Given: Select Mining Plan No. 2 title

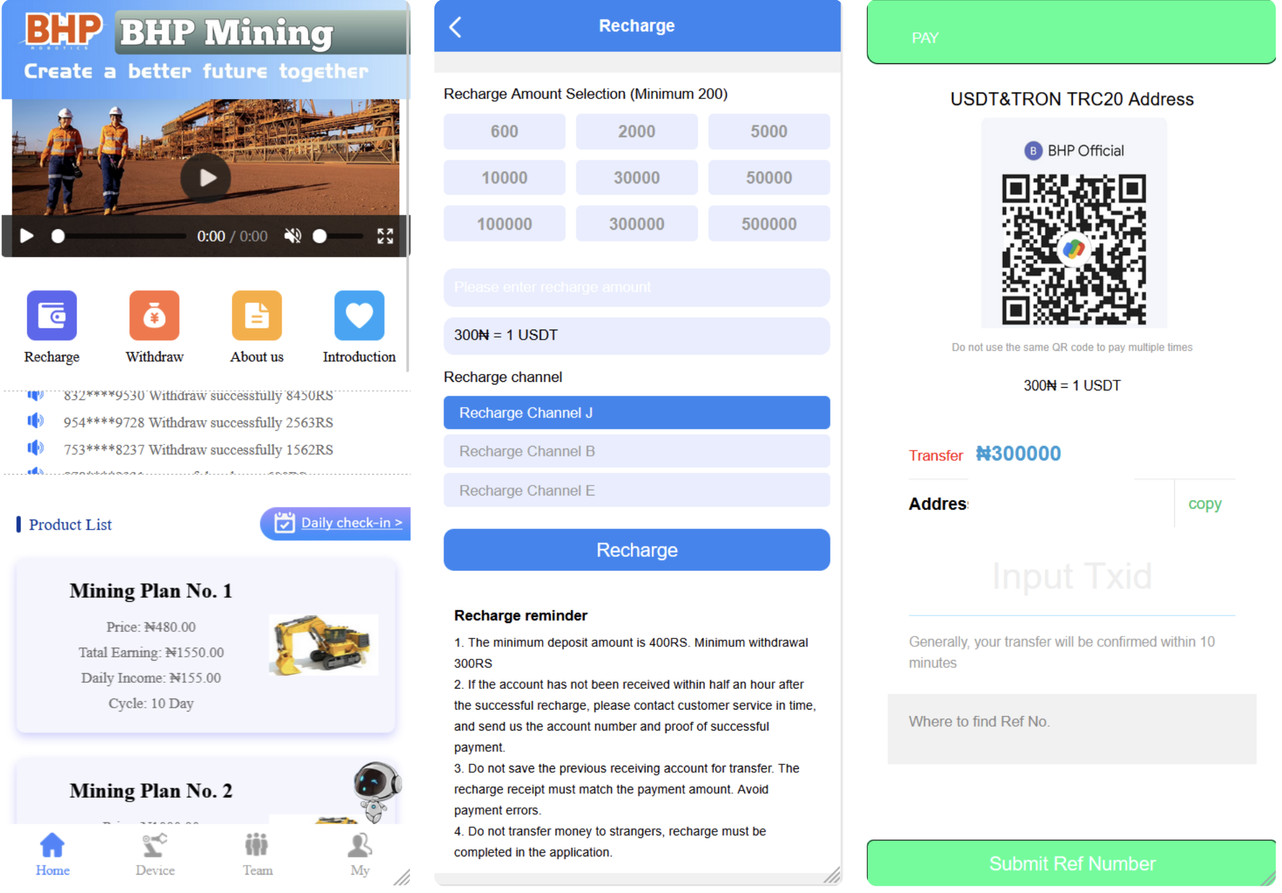Looking at the screenshot, I should coord(151,791).
